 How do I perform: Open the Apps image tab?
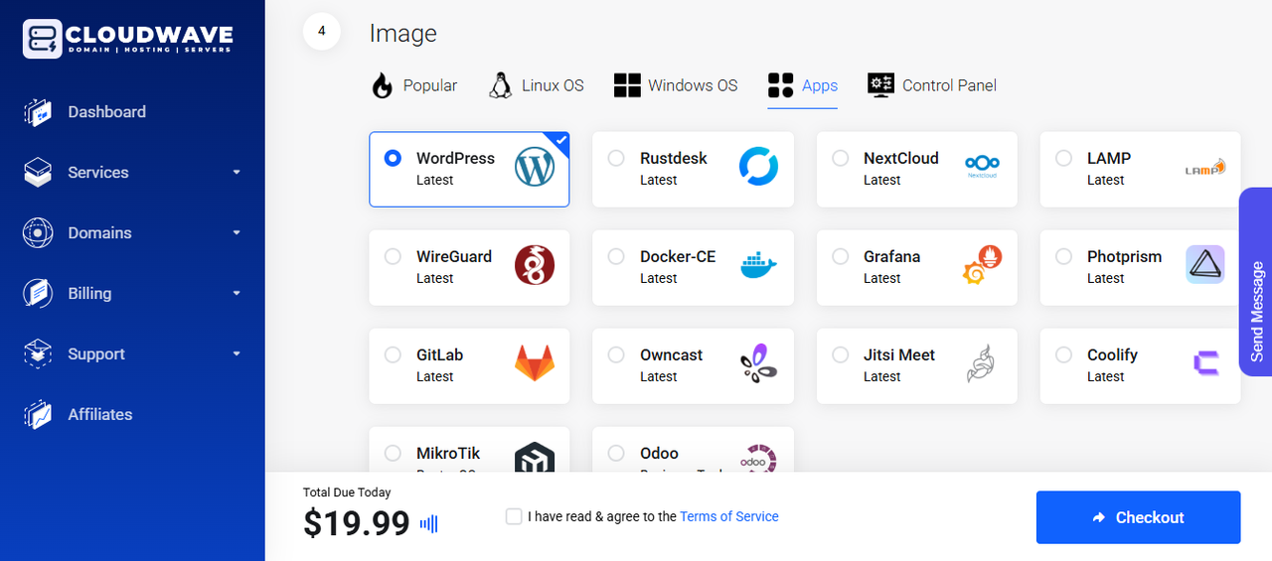click(803, 85)
